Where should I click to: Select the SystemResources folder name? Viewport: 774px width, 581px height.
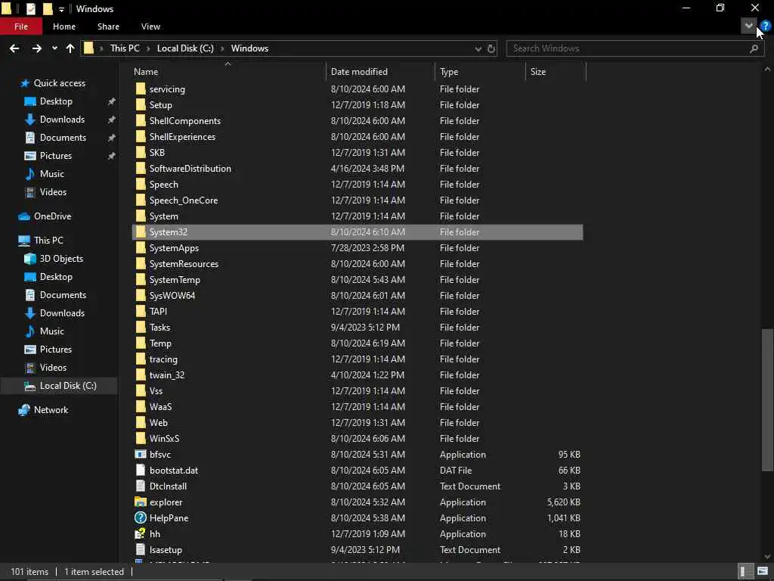(x=184, y=264)
